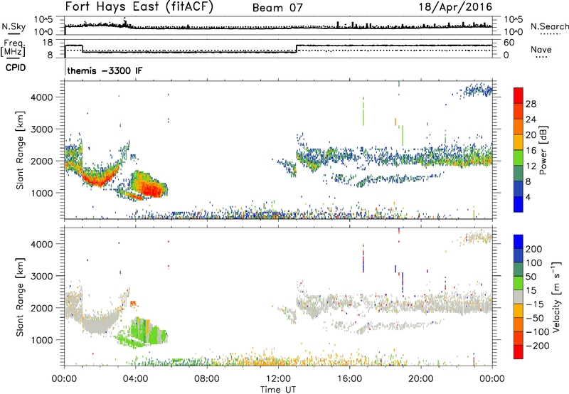Click the blue swatch of Power colorbar

(519, 204)
